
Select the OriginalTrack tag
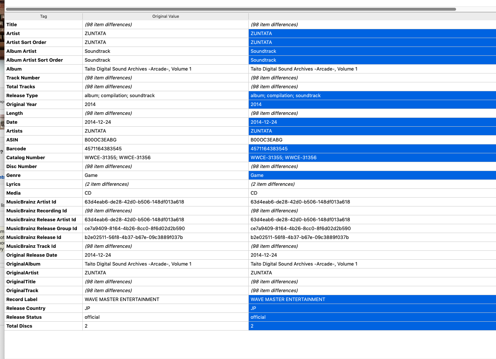click(x=22, y=291)
